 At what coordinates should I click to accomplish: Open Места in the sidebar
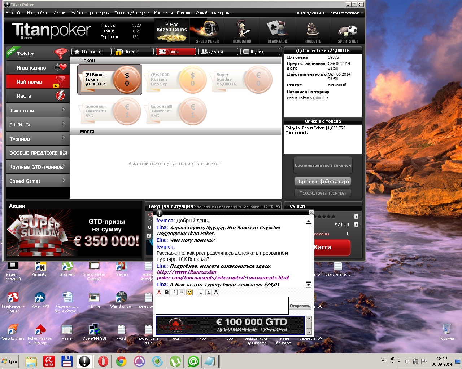[x=38, y=96]
